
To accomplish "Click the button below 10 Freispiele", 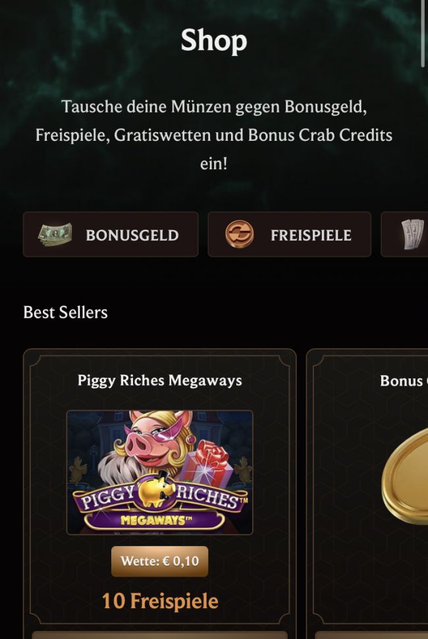I will click(160, 635).
